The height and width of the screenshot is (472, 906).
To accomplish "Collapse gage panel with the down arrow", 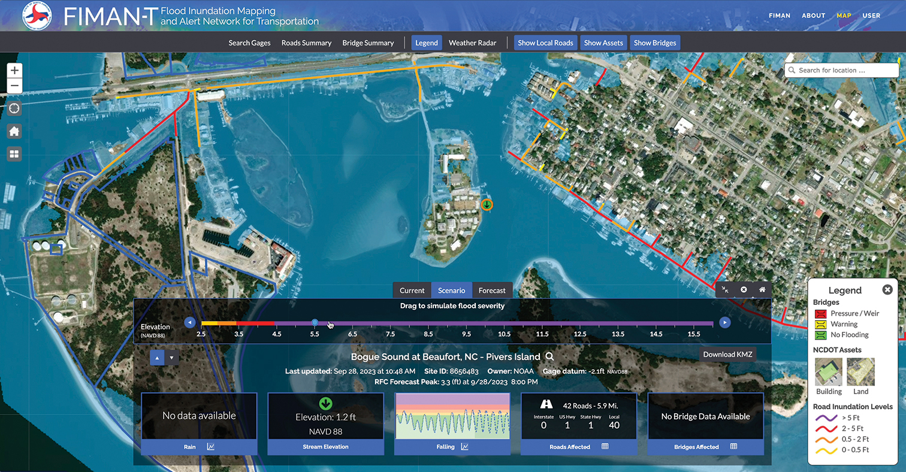I will 172,358.
